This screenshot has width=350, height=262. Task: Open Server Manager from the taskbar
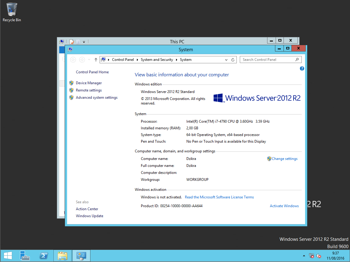point(25,256)
